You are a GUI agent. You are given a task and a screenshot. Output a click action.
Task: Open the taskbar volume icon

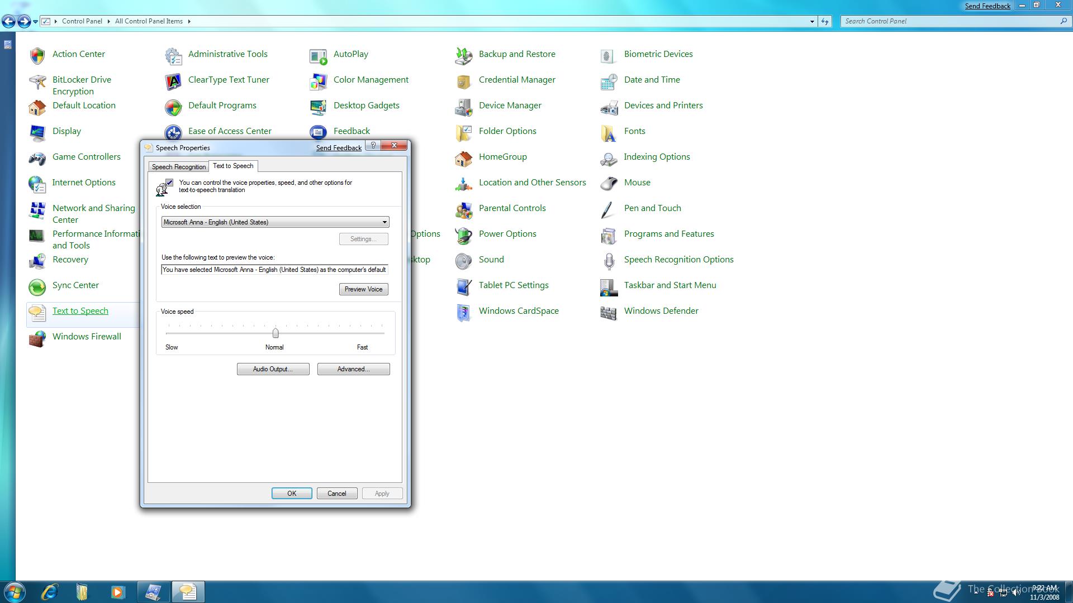click(x=1016, y=593)
